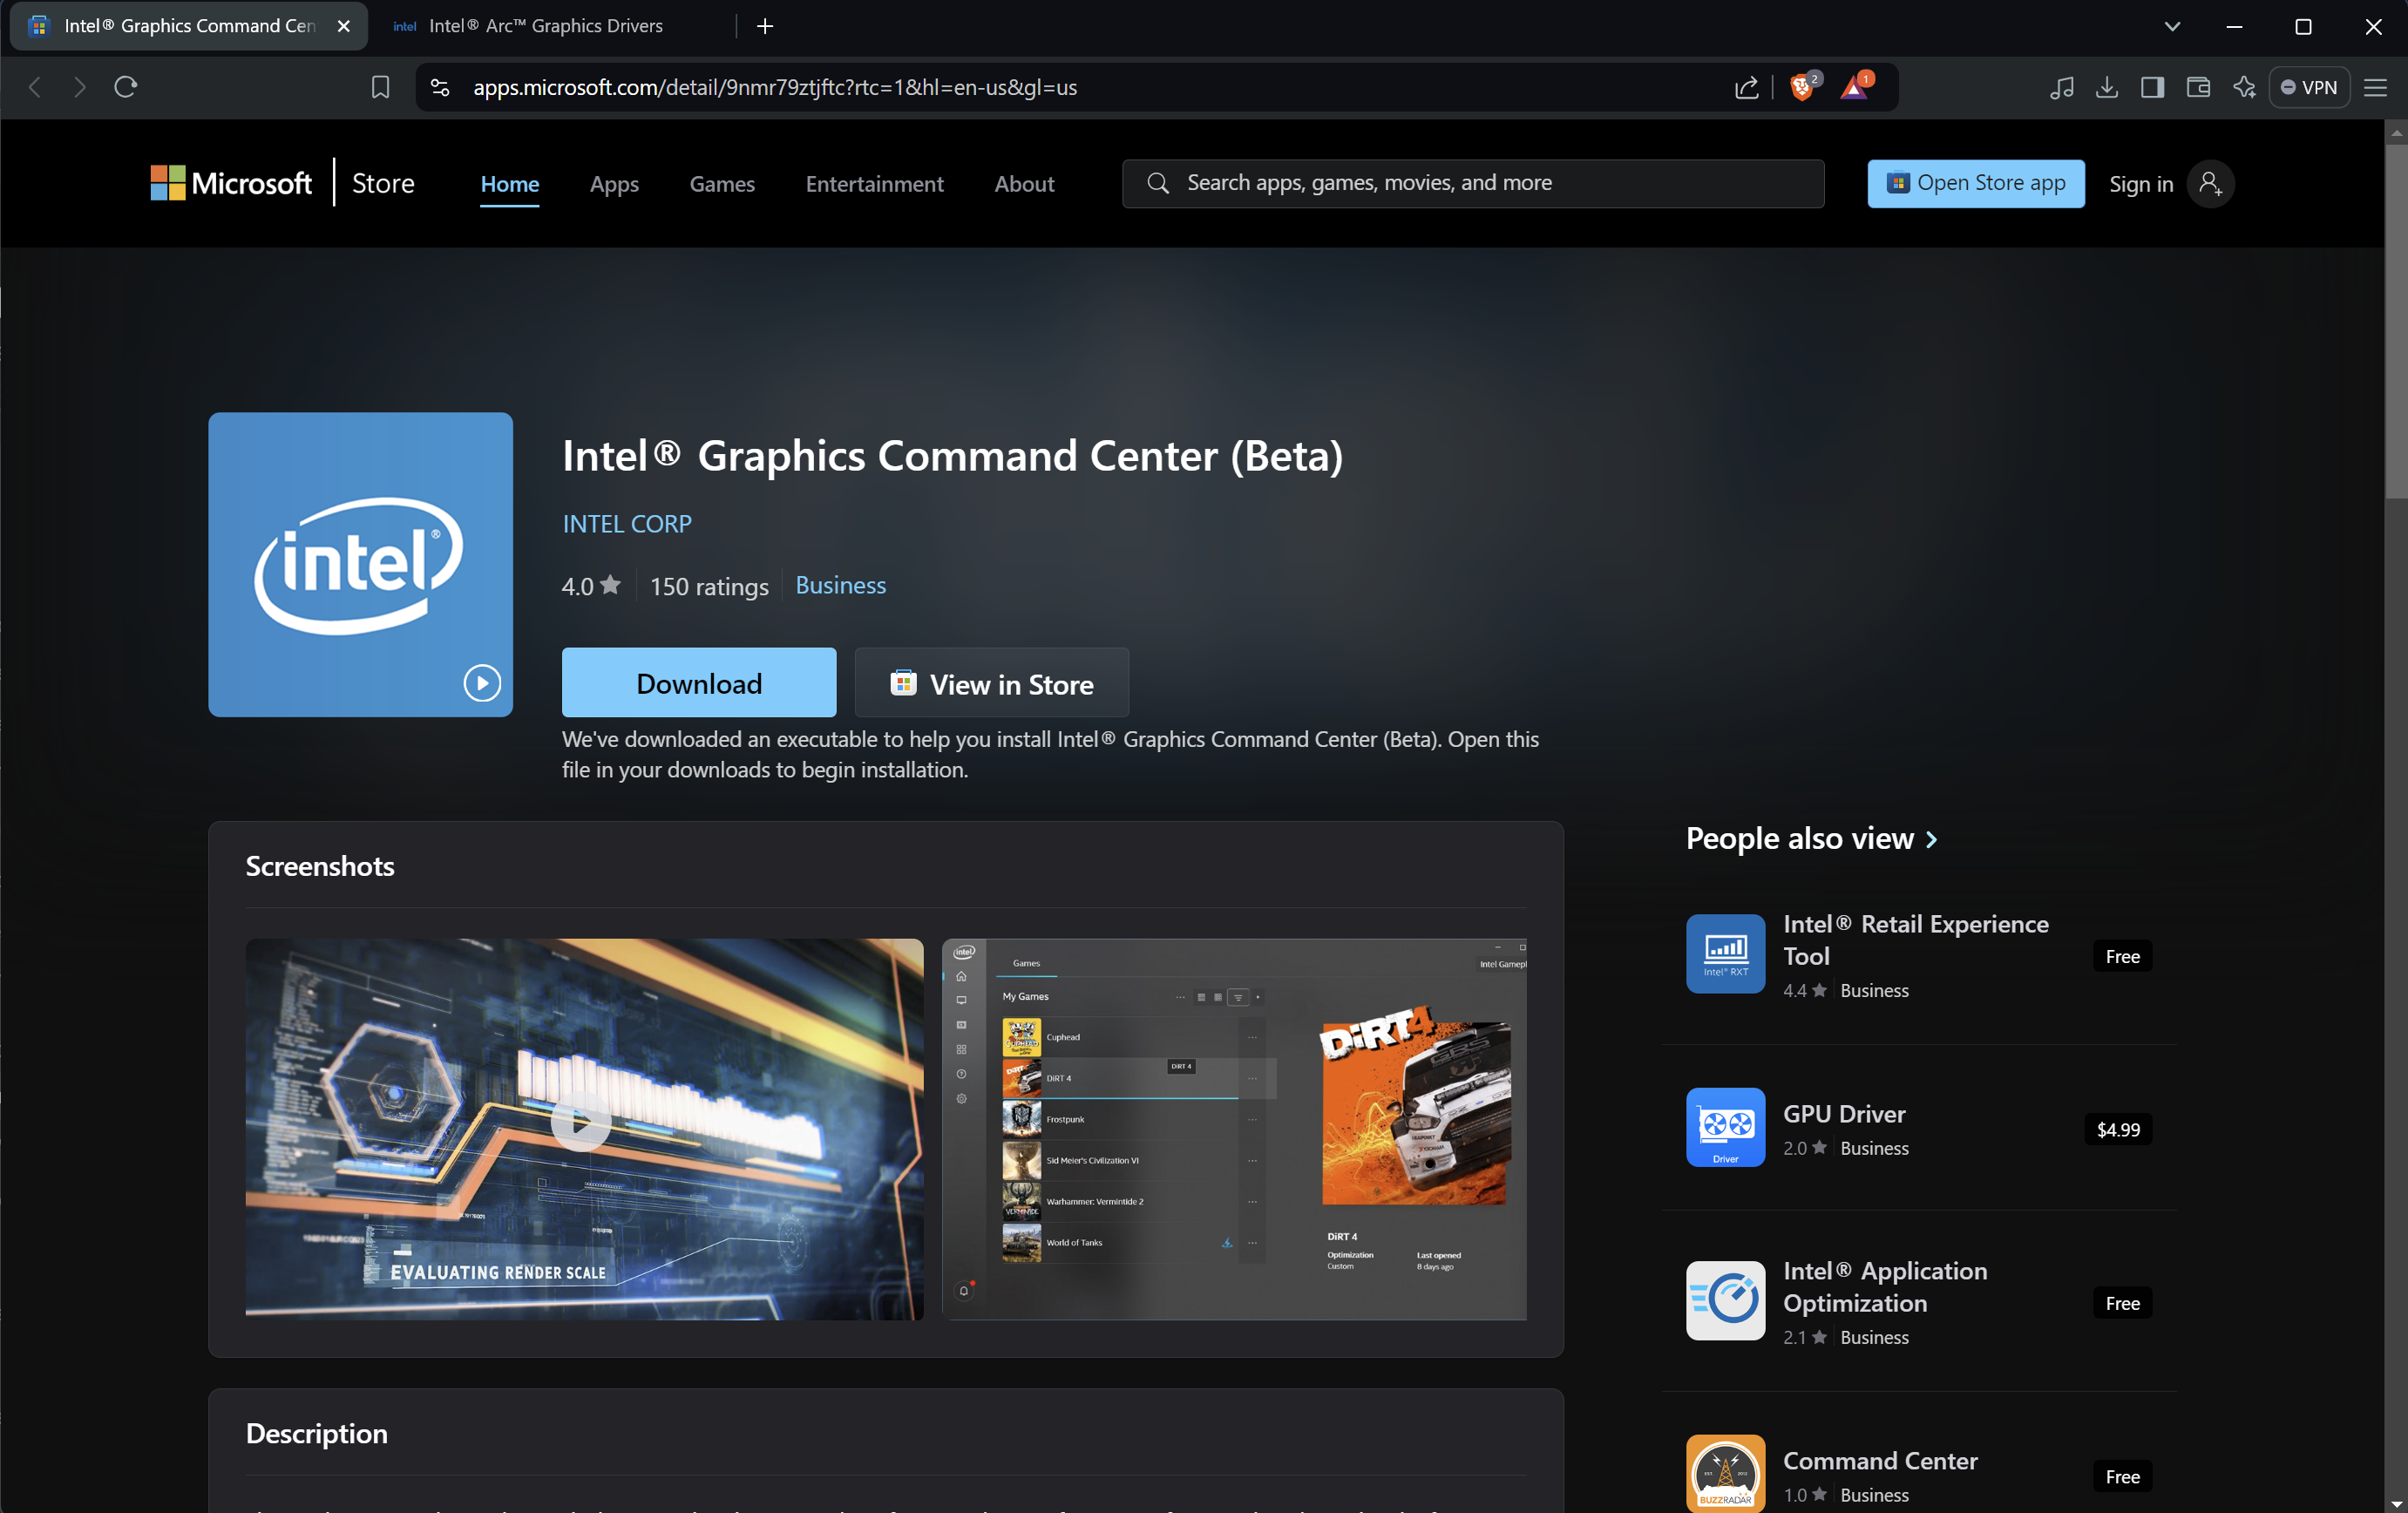Play trailer on Intel app logo

pyautogui.click(x=482, y=683)
